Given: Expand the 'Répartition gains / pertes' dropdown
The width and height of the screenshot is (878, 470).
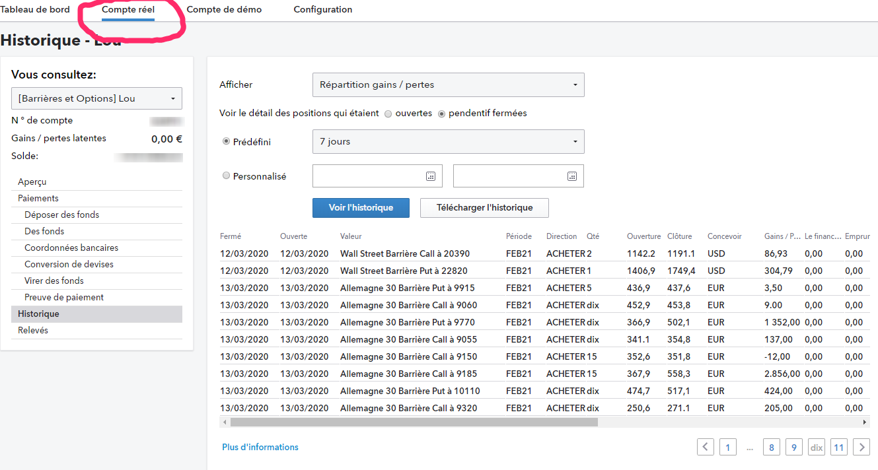Looking at the screenshot, I should tap(448, 85).
